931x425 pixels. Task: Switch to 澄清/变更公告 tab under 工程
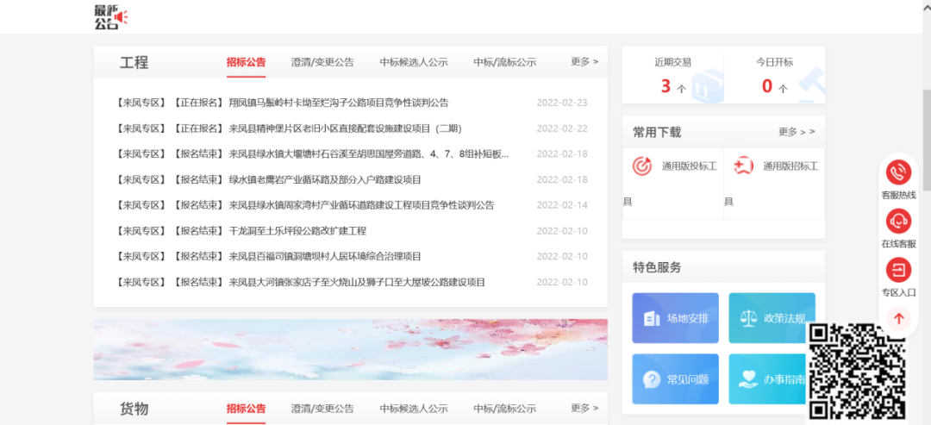(x=322, y=62)
